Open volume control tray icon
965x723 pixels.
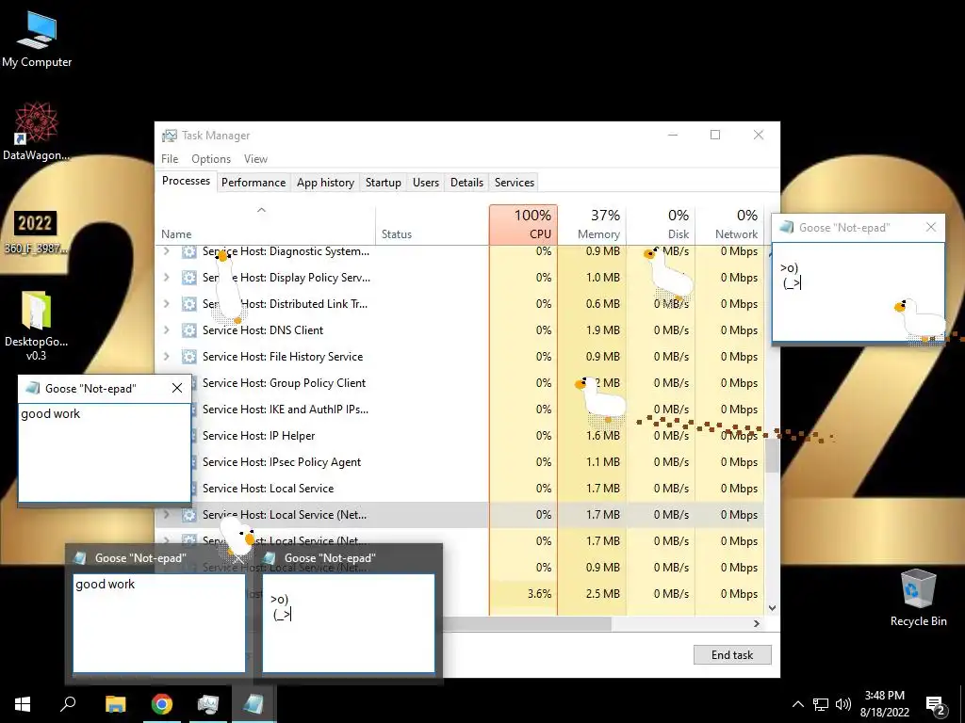(x=843, y=704)
